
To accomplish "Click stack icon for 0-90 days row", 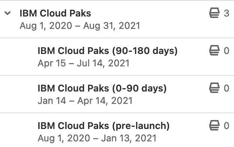I will (x=214, y=88).
